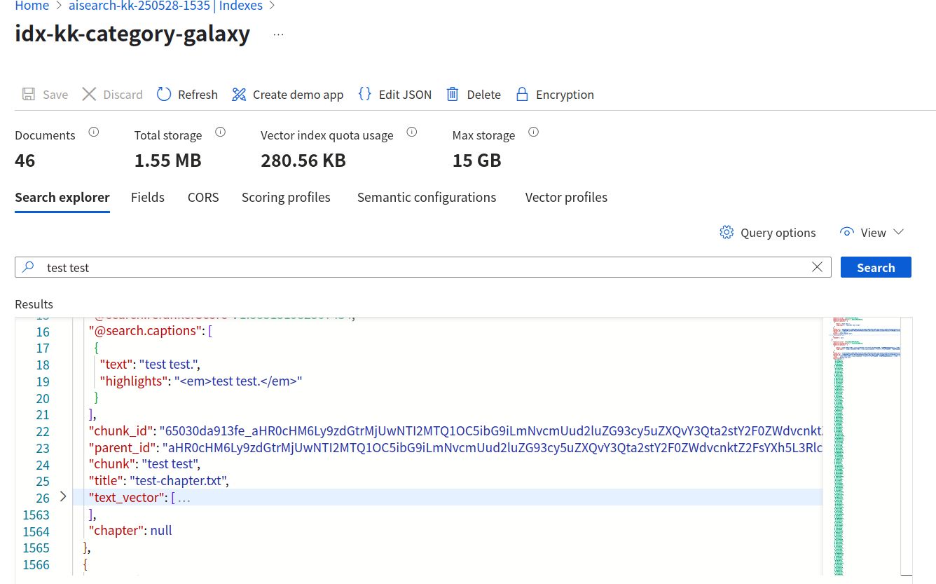
Task: Open Create demo app via its icon
Action: pyautogui.click(x=238, y=93)
